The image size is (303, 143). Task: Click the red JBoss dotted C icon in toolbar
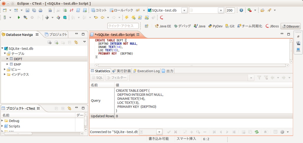tap(162, 17)
